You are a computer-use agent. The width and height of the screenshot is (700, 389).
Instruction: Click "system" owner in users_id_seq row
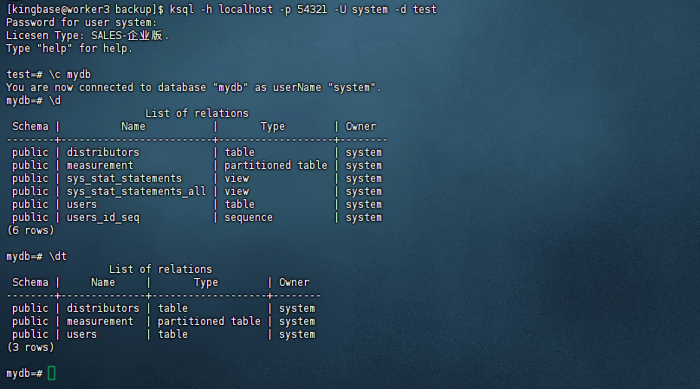[x=364, y=217]
